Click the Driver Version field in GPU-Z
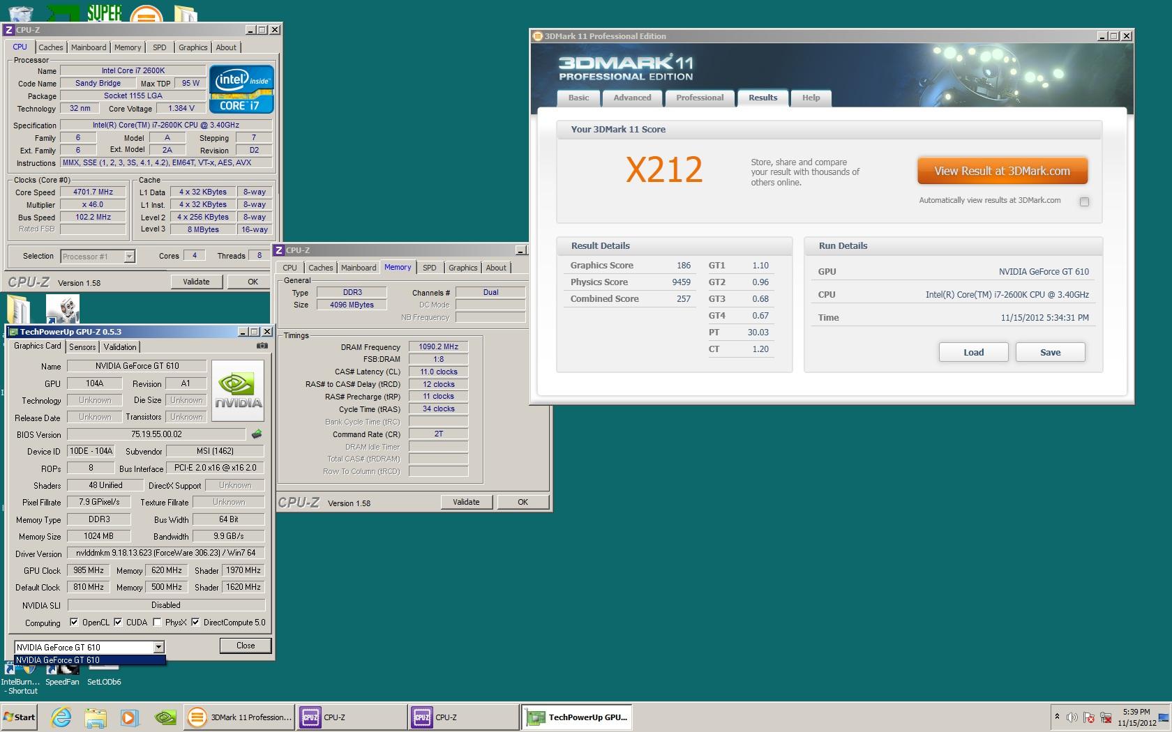 166,553
